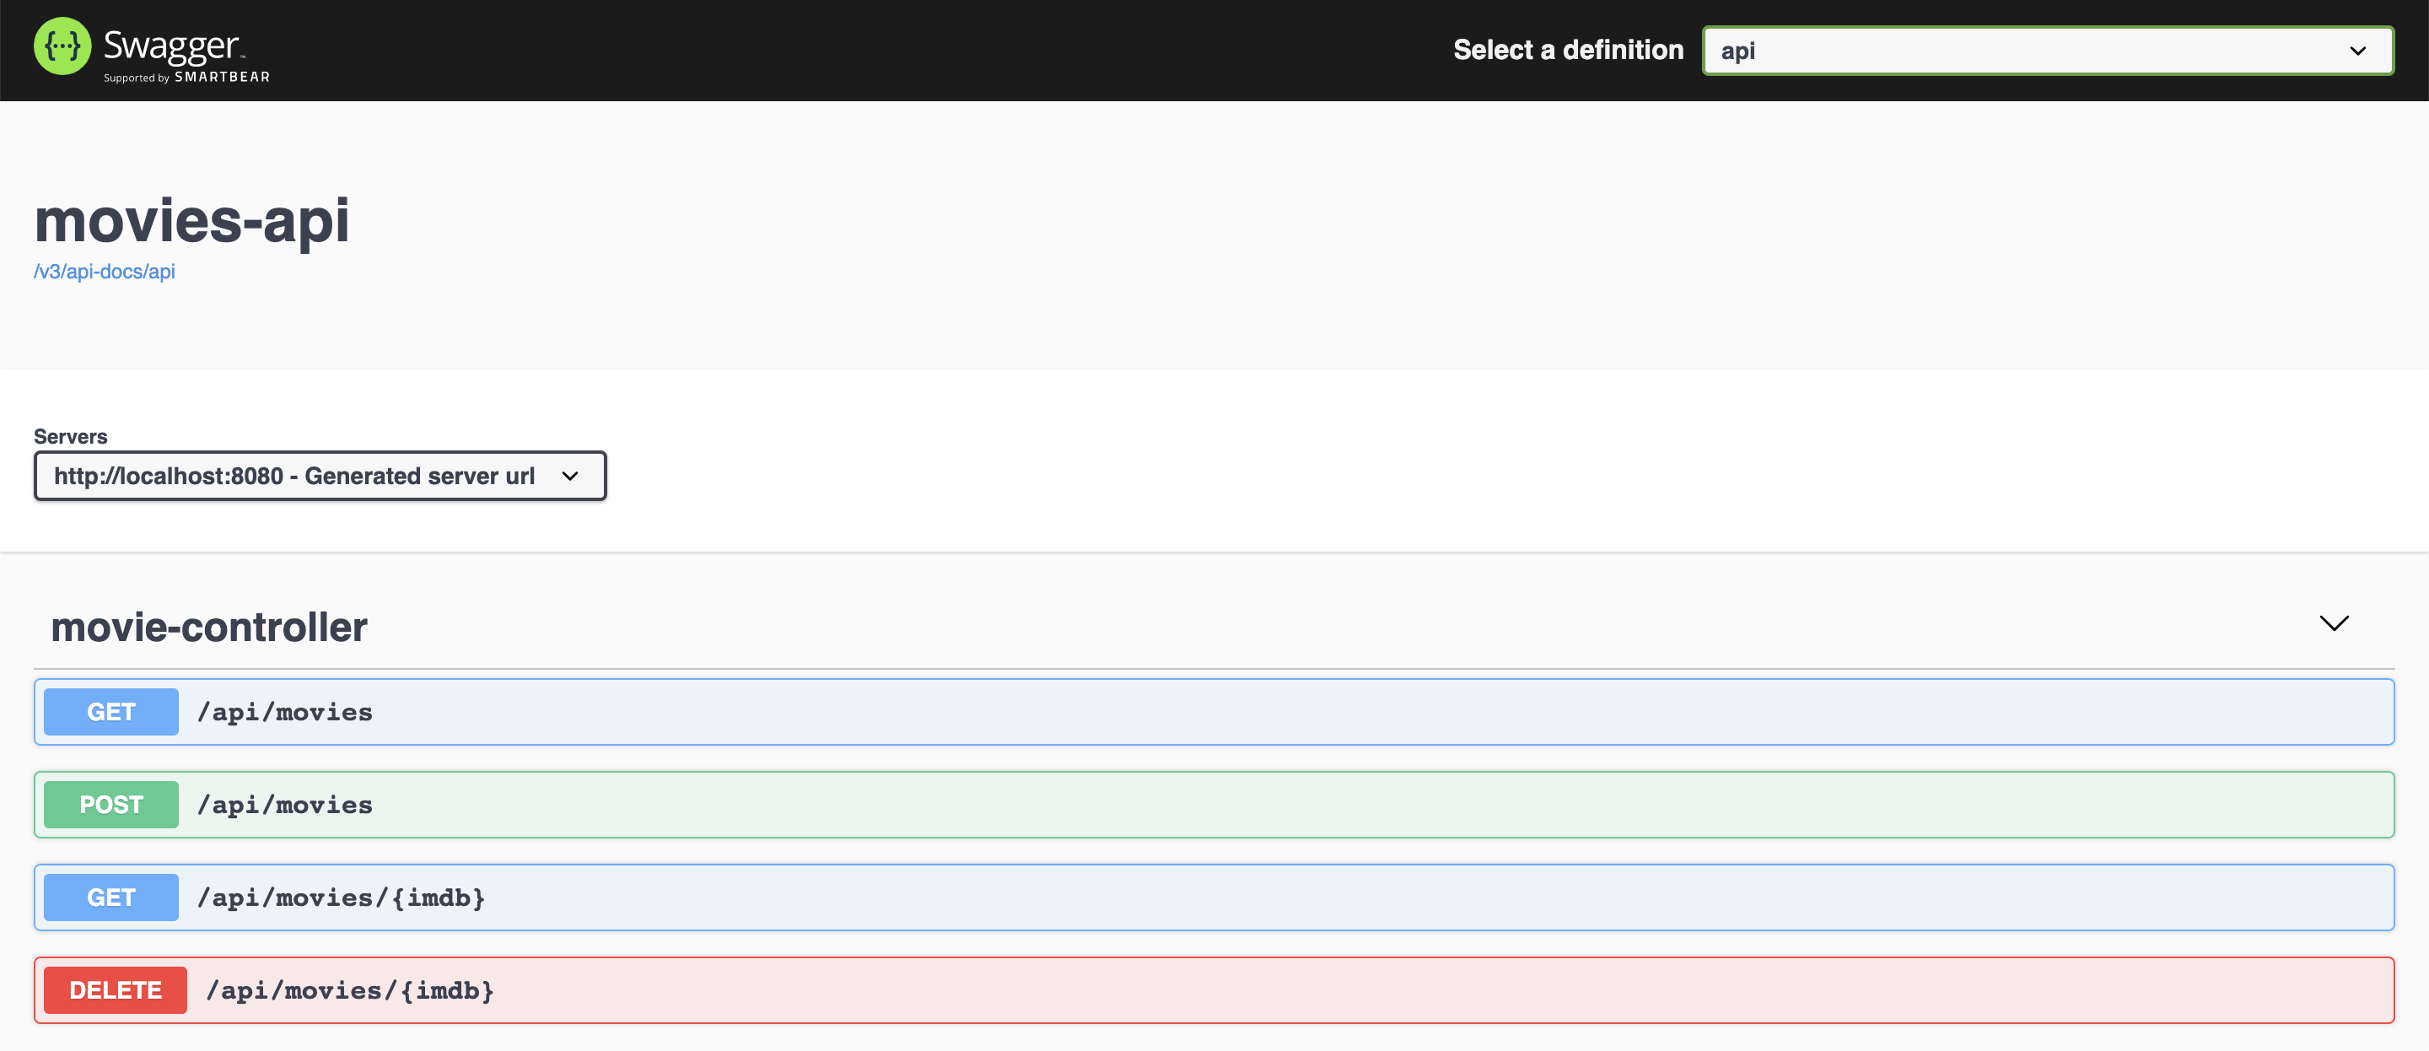Open the /v3/api-docs/api link
The width and height of the screenshot is (2429, 1051).
(105, 272)
